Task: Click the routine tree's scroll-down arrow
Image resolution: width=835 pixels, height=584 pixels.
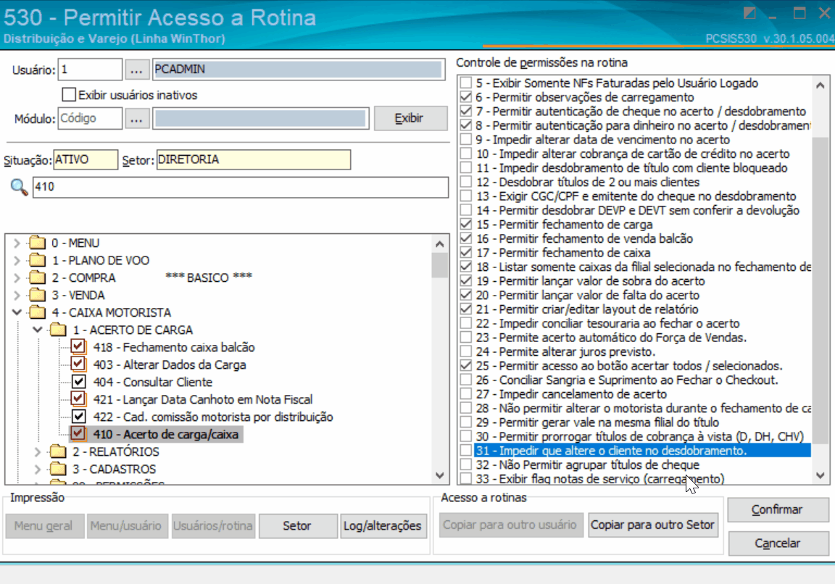Action: [439, 475]
